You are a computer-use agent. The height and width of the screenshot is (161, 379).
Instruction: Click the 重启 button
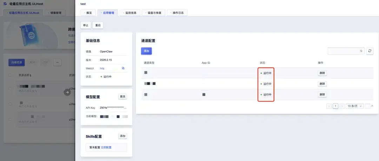[x=98, y=25]
